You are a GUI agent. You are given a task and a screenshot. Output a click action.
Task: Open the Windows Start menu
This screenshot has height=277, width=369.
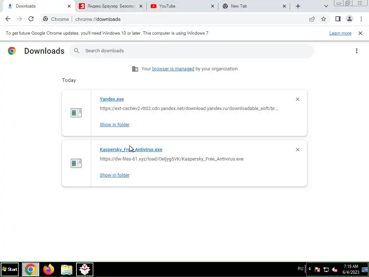[10, 269]
